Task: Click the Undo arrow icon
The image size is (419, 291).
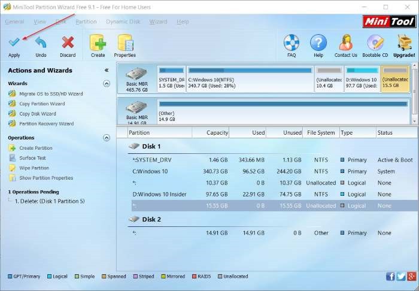Action: coord(41,43)
